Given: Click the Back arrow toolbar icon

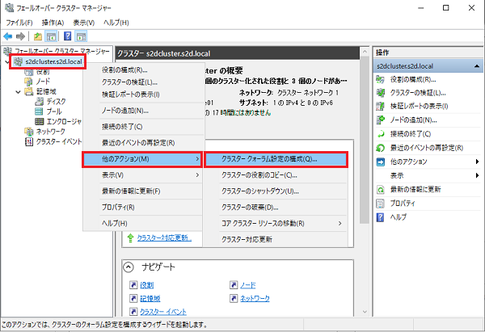Looking at the screenshot, I should (x=8, y=36).
